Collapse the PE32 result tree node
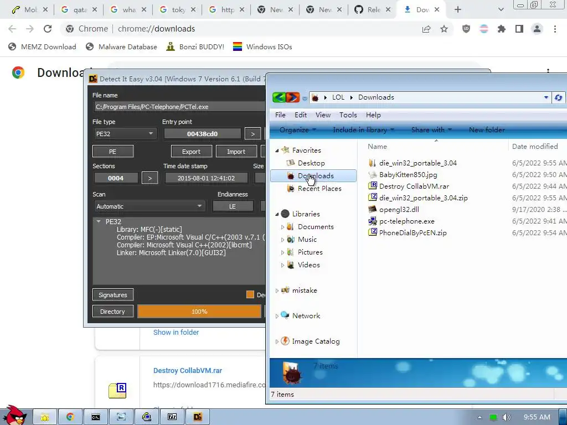Screen dimensions: 567x425 [x=99, y=221]
